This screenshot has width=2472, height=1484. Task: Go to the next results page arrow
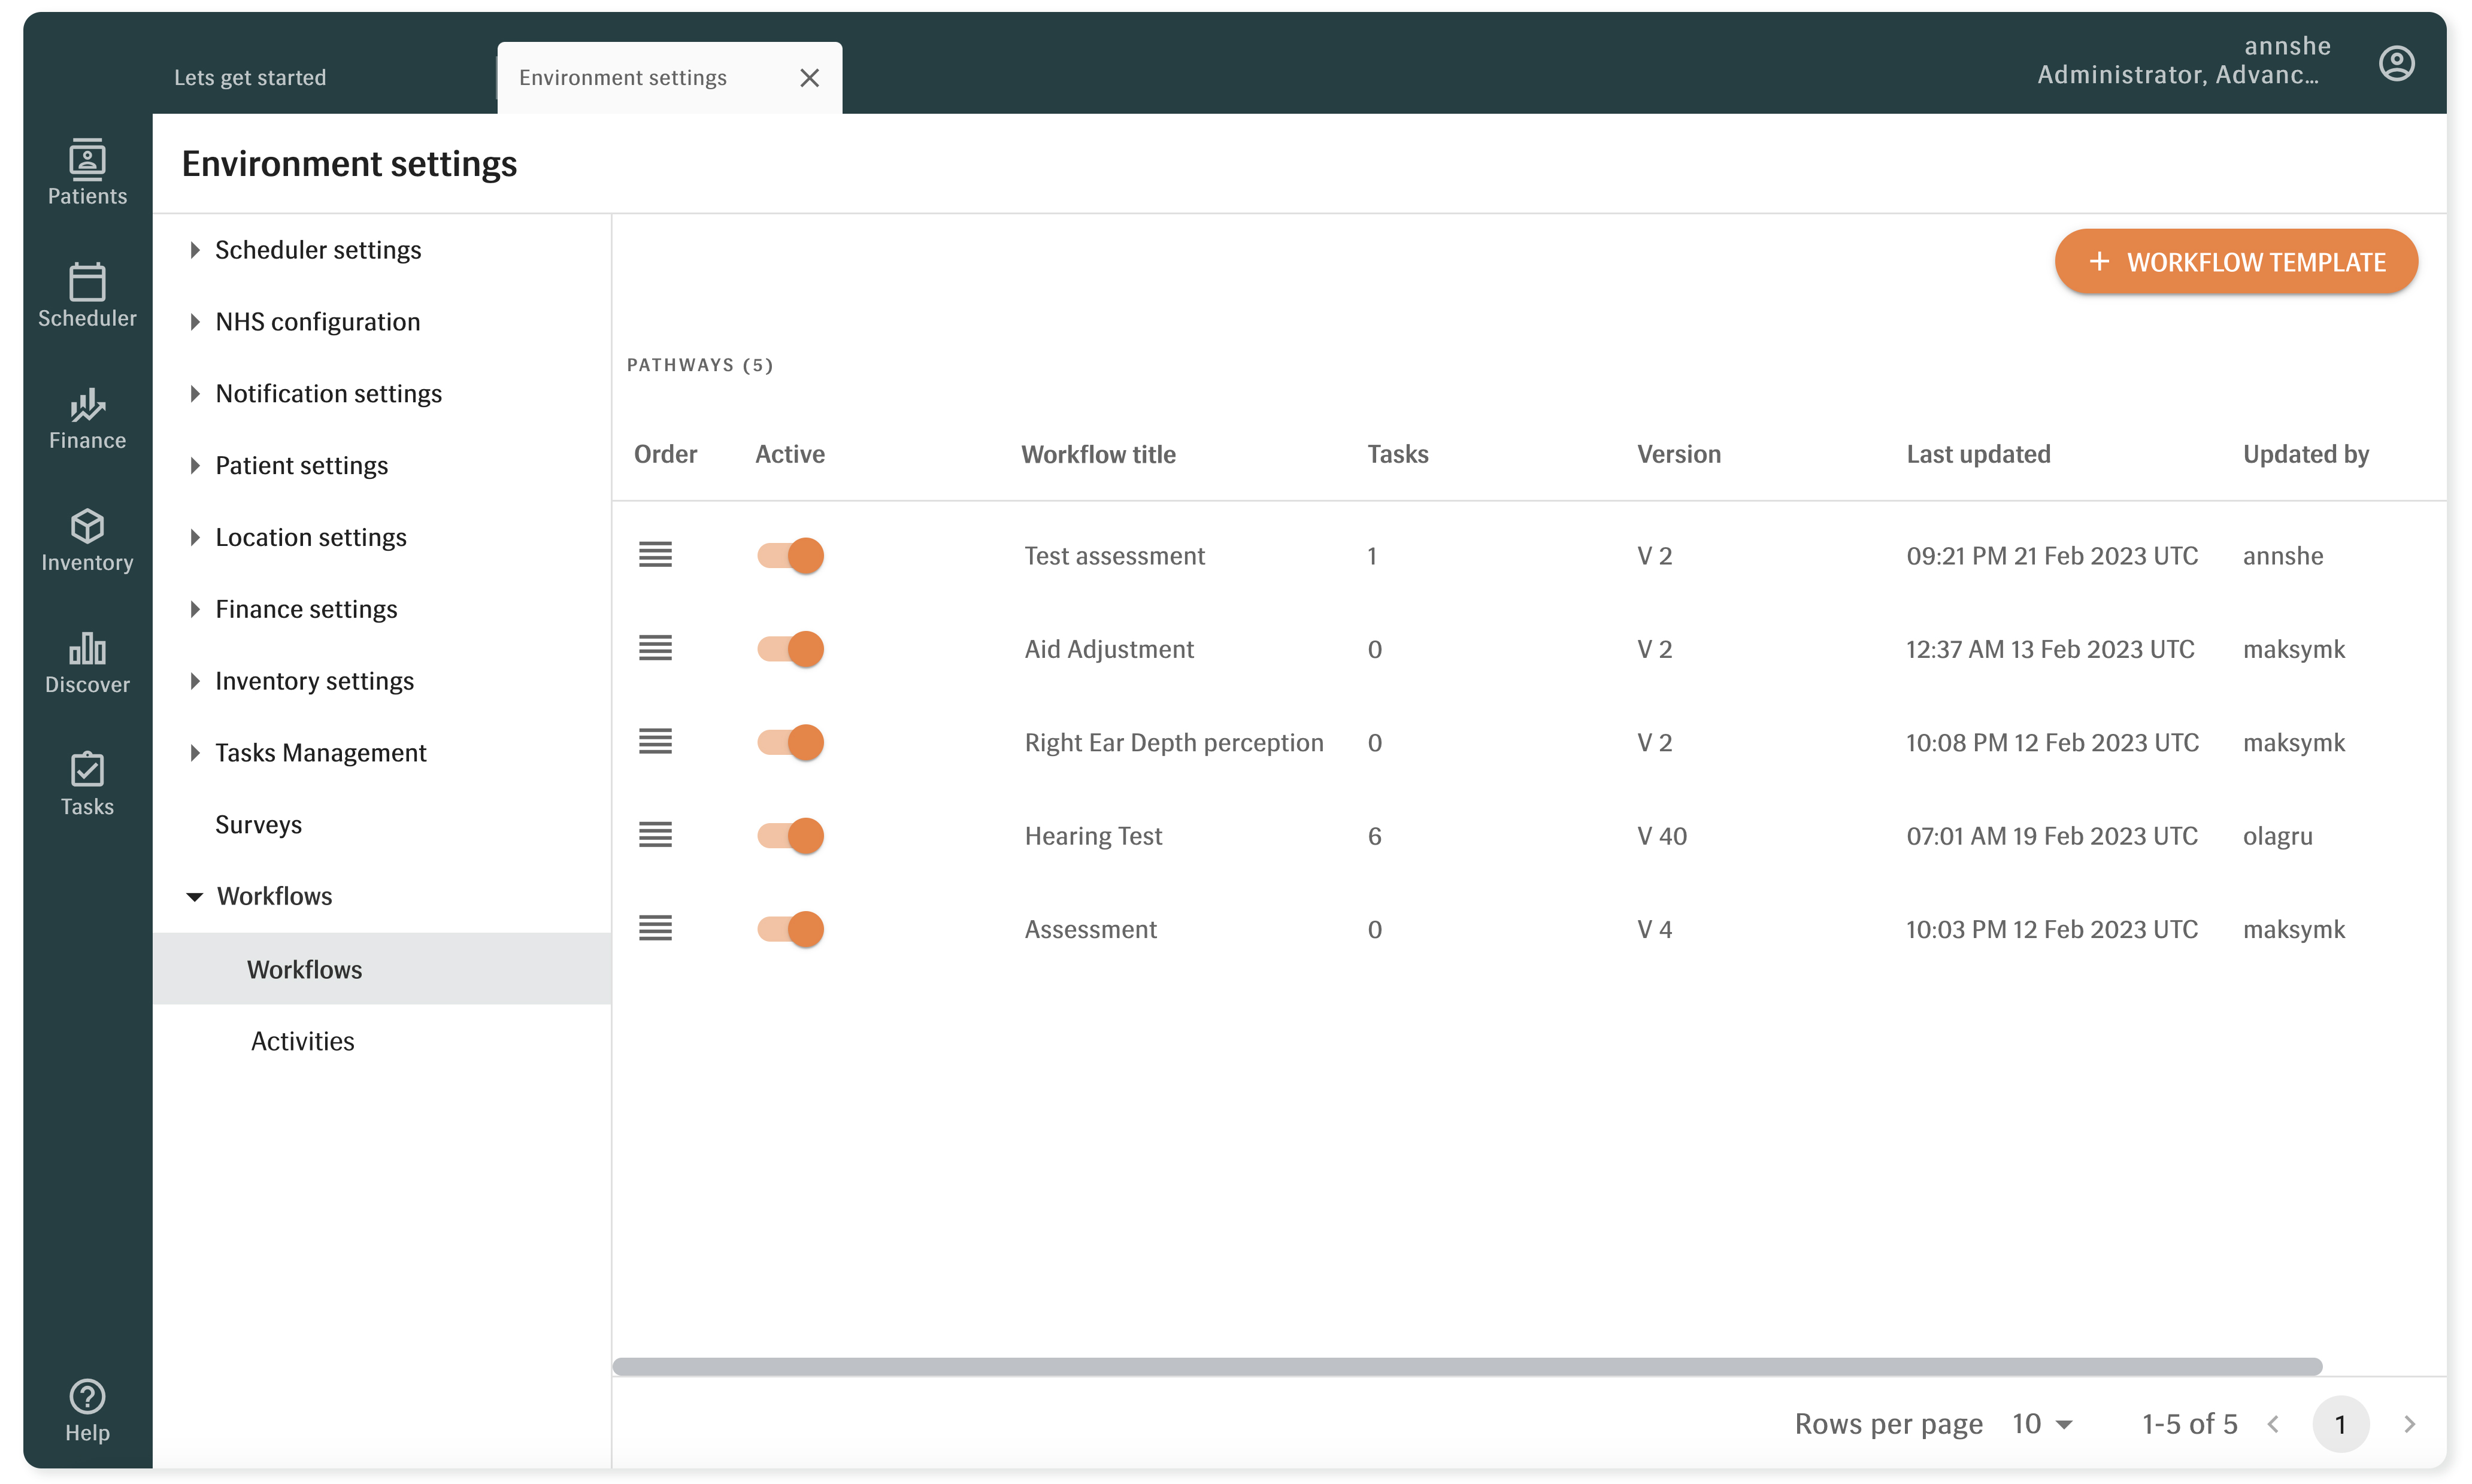point(2409,1423)
